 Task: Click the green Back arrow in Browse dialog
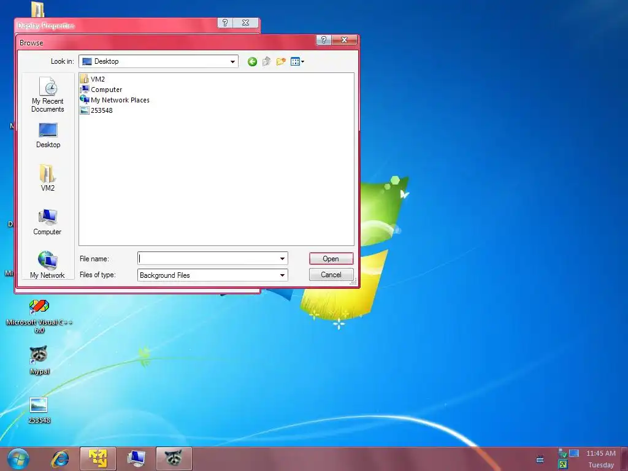[252, 61]
